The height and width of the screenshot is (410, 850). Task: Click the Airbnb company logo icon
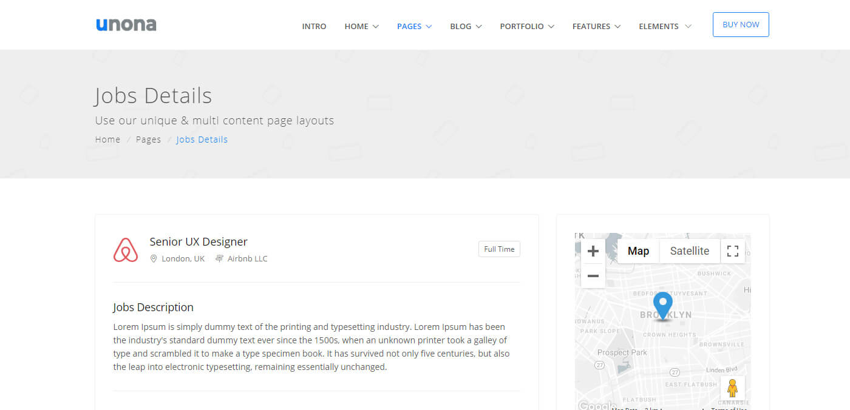(x=126, y=249)
